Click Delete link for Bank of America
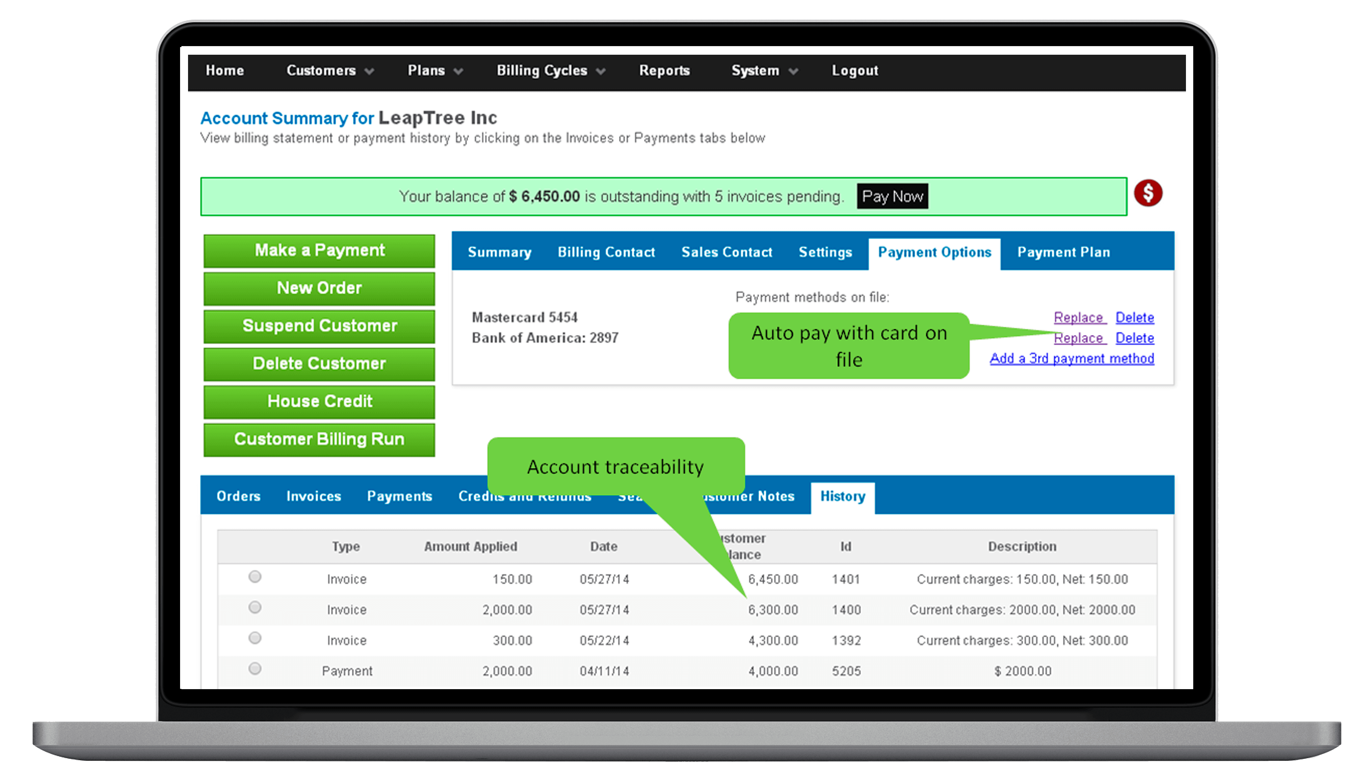 (x=1135, y=338)
